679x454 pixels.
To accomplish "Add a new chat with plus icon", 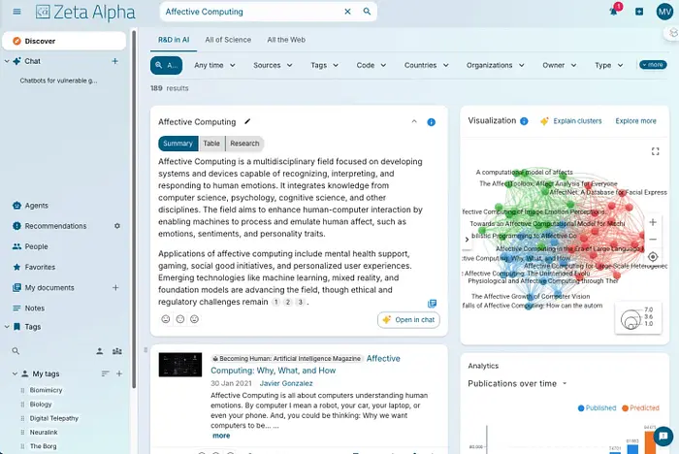I will click(x=114, y=61).
